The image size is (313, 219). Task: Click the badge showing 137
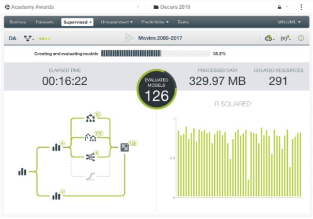click(x=98, y=133)
